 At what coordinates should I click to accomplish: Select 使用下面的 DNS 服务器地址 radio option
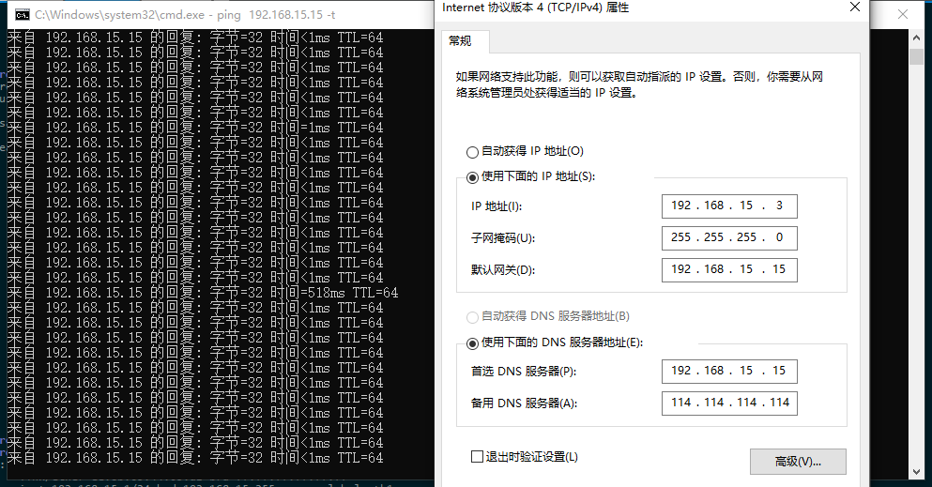472,342
